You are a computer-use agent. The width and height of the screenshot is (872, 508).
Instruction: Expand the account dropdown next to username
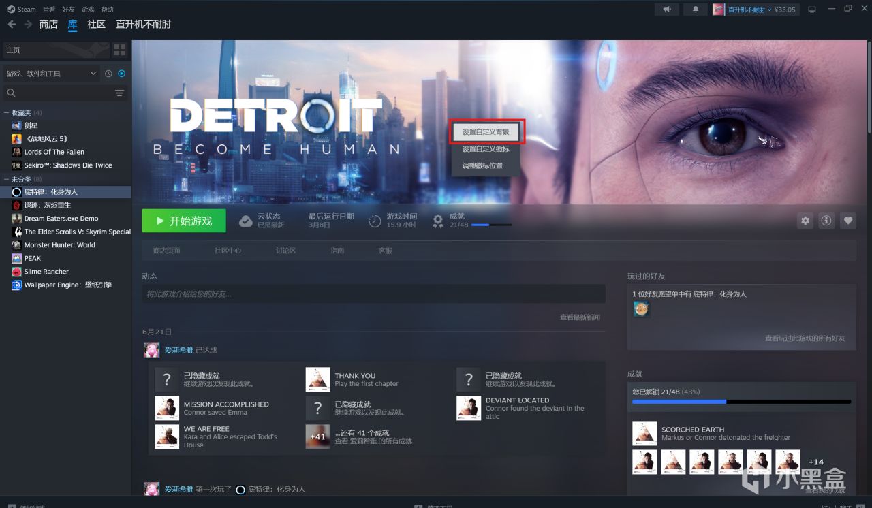(x=770, y=10)
